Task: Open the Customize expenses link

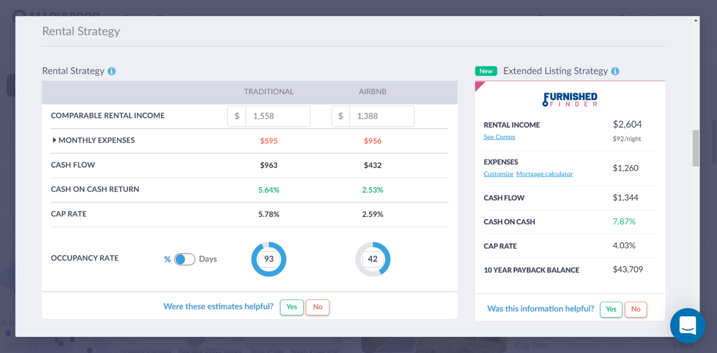Action: click(x=498, y=174)
